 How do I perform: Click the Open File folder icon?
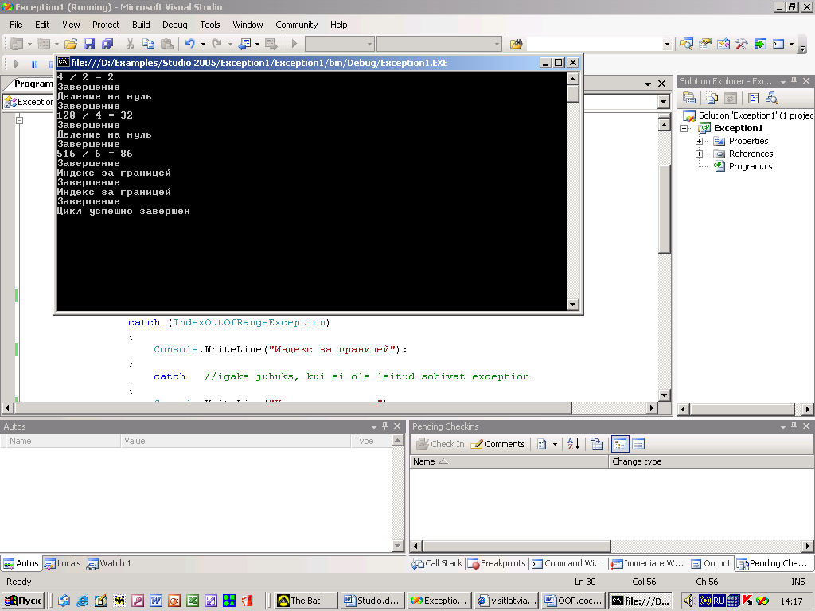[71, 45]
